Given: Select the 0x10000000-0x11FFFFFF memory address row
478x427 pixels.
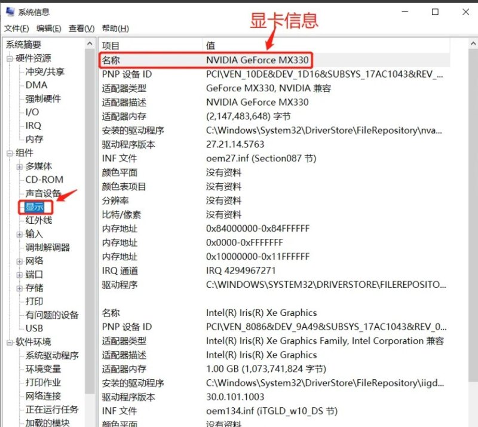Looking at the screenshot, I should click(274, 257).
